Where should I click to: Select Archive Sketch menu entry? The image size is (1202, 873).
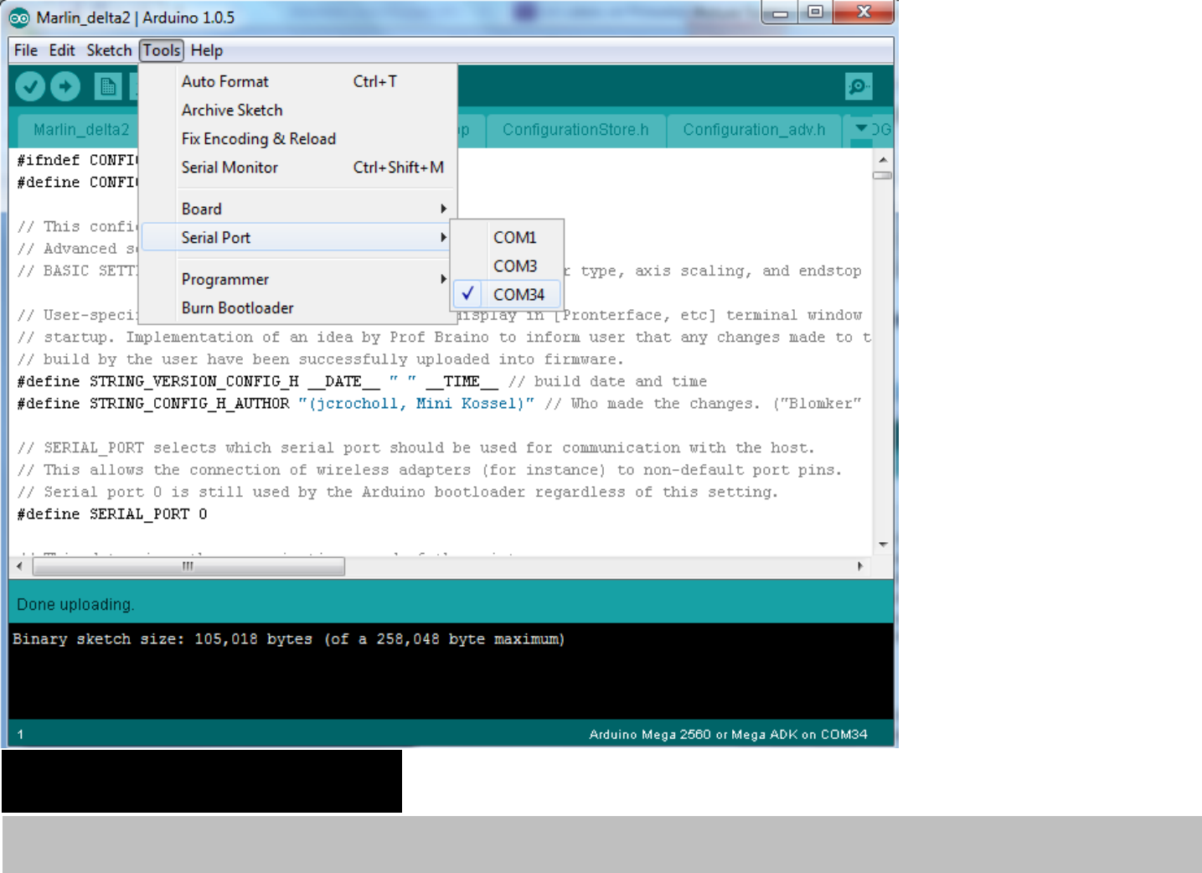299,110
